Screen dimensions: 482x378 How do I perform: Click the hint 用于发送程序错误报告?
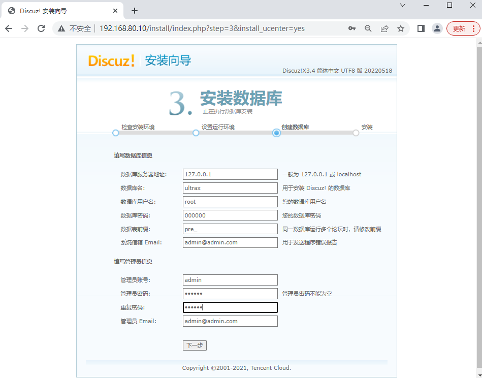(x=309, y=242)
